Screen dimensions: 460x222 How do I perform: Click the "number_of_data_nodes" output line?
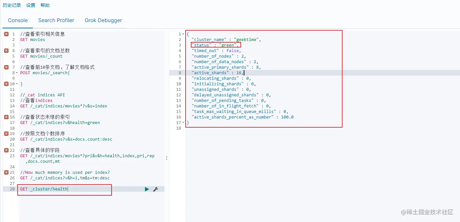(225, 62)
